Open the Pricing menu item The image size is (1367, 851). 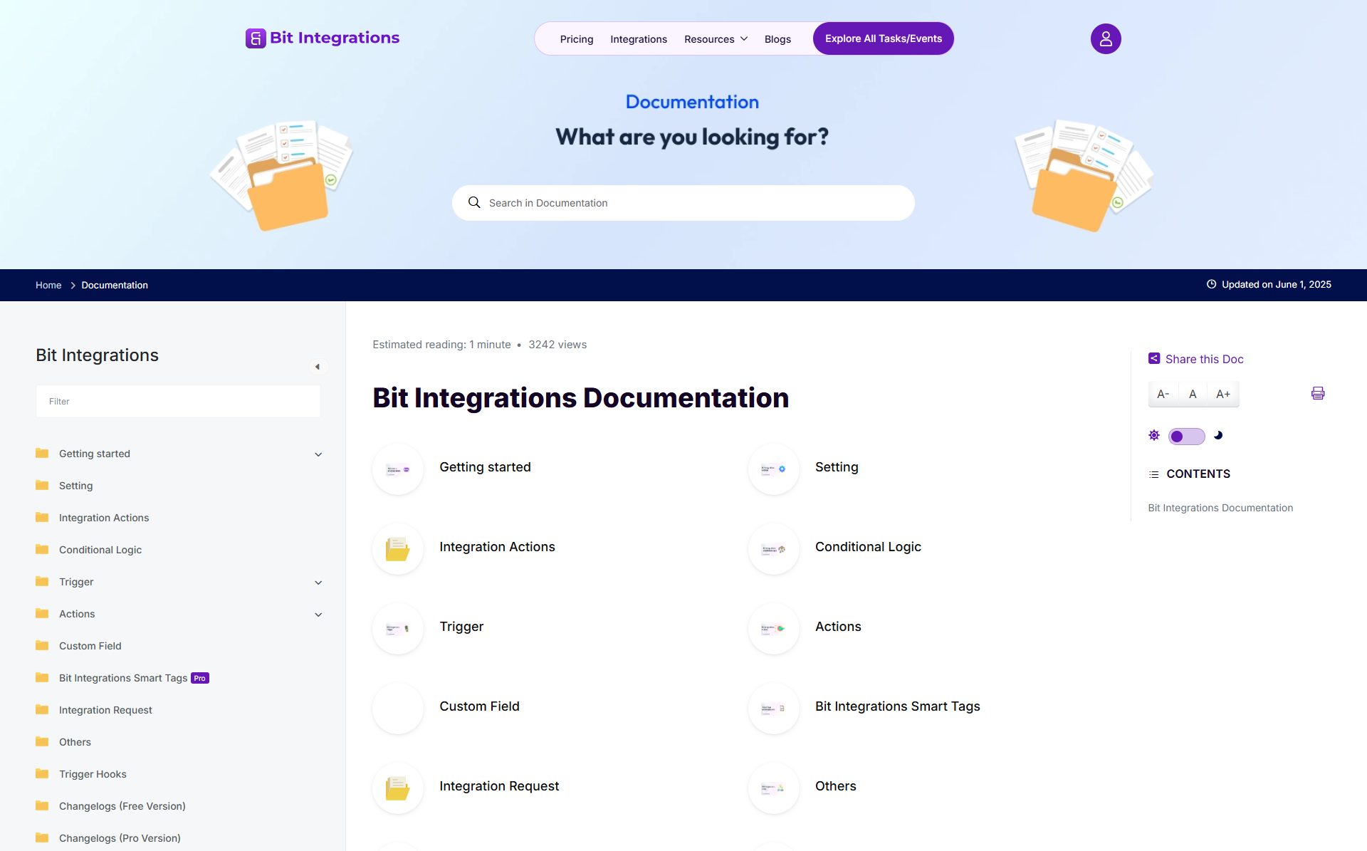[x=576, y=39]
